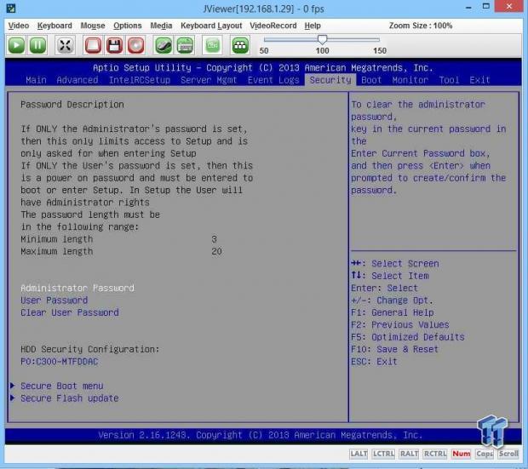Click the Zoom Size : 100% label

point(421,26)
